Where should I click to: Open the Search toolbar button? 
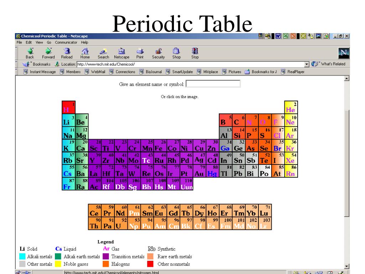pos(103,54)
